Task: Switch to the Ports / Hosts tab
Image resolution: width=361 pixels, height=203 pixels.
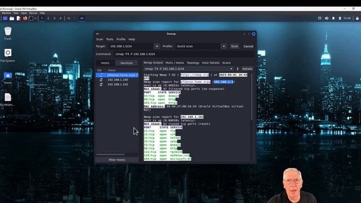Action: 175,63
